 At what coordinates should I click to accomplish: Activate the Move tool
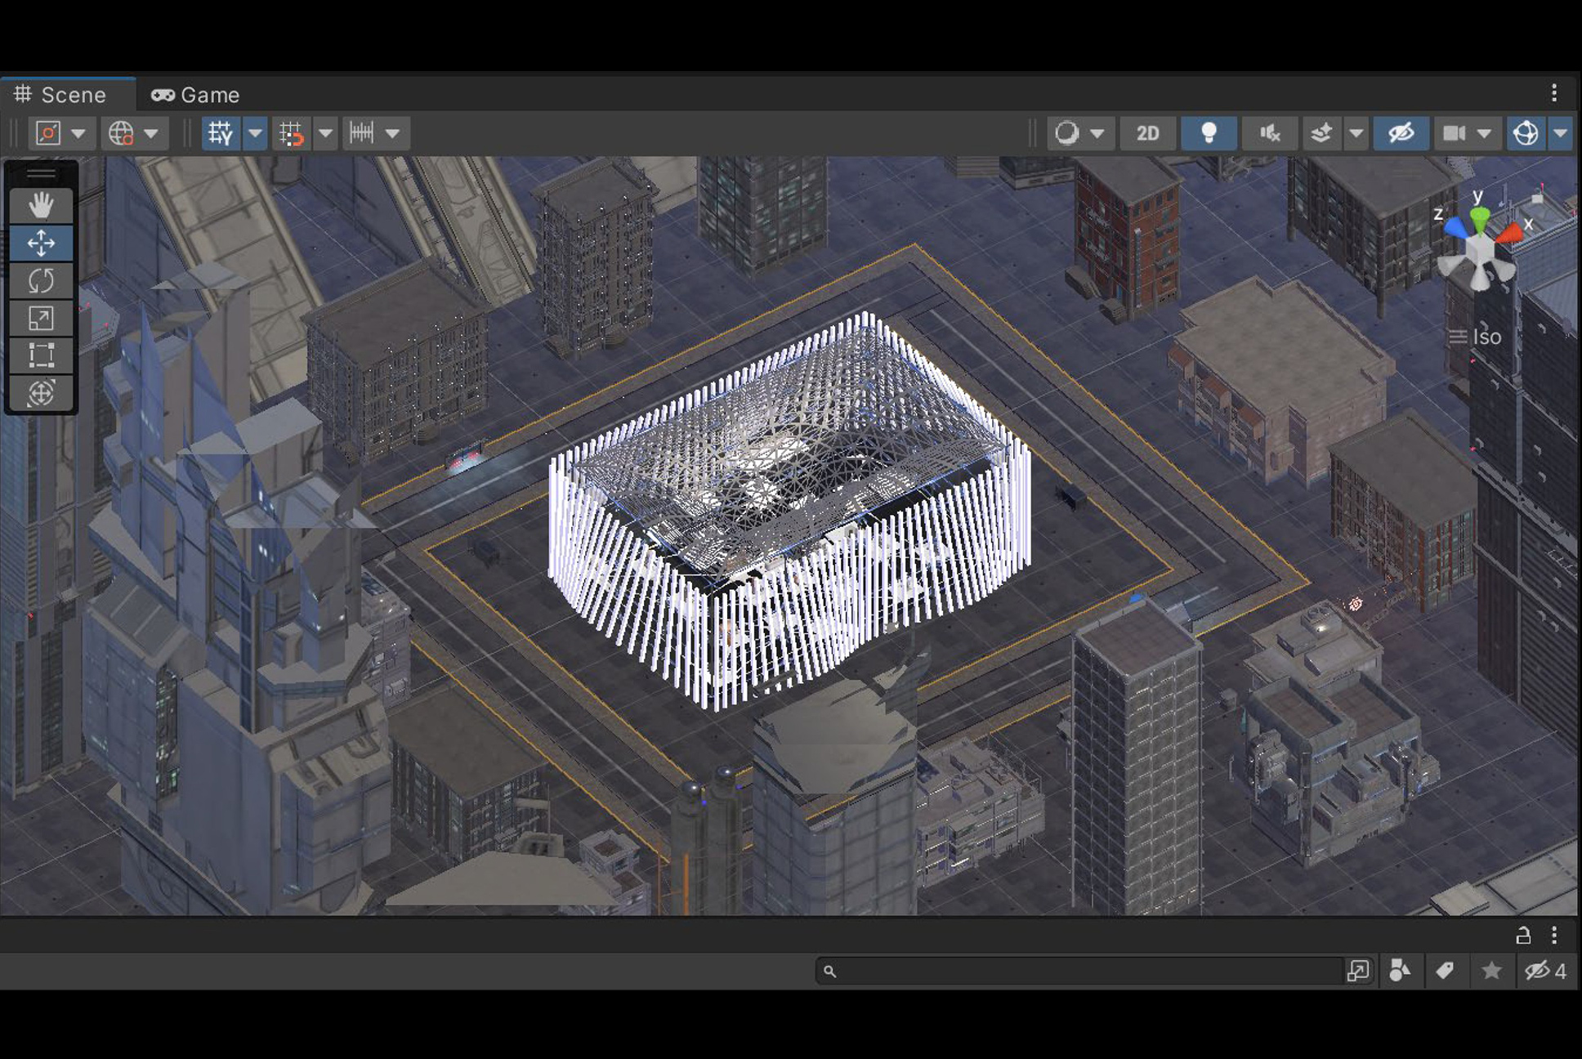[41, 243]
